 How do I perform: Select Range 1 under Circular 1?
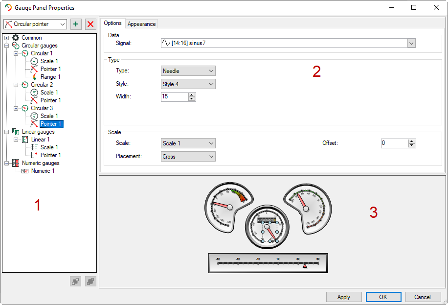pyautogui.click(x=50, y=77)
